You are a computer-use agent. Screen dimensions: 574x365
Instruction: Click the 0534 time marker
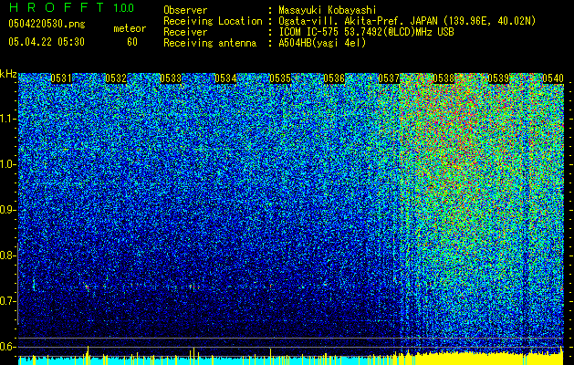[x=225, y=78]
